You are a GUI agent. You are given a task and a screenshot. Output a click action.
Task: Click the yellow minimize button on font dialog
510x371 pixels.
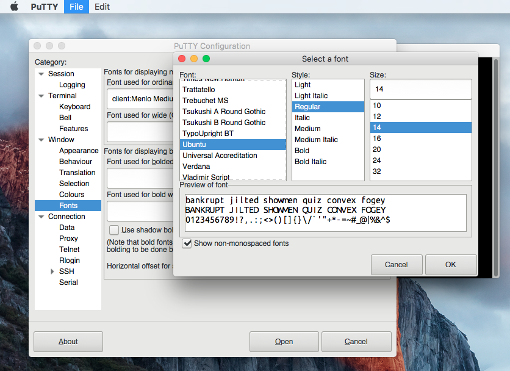194,59
